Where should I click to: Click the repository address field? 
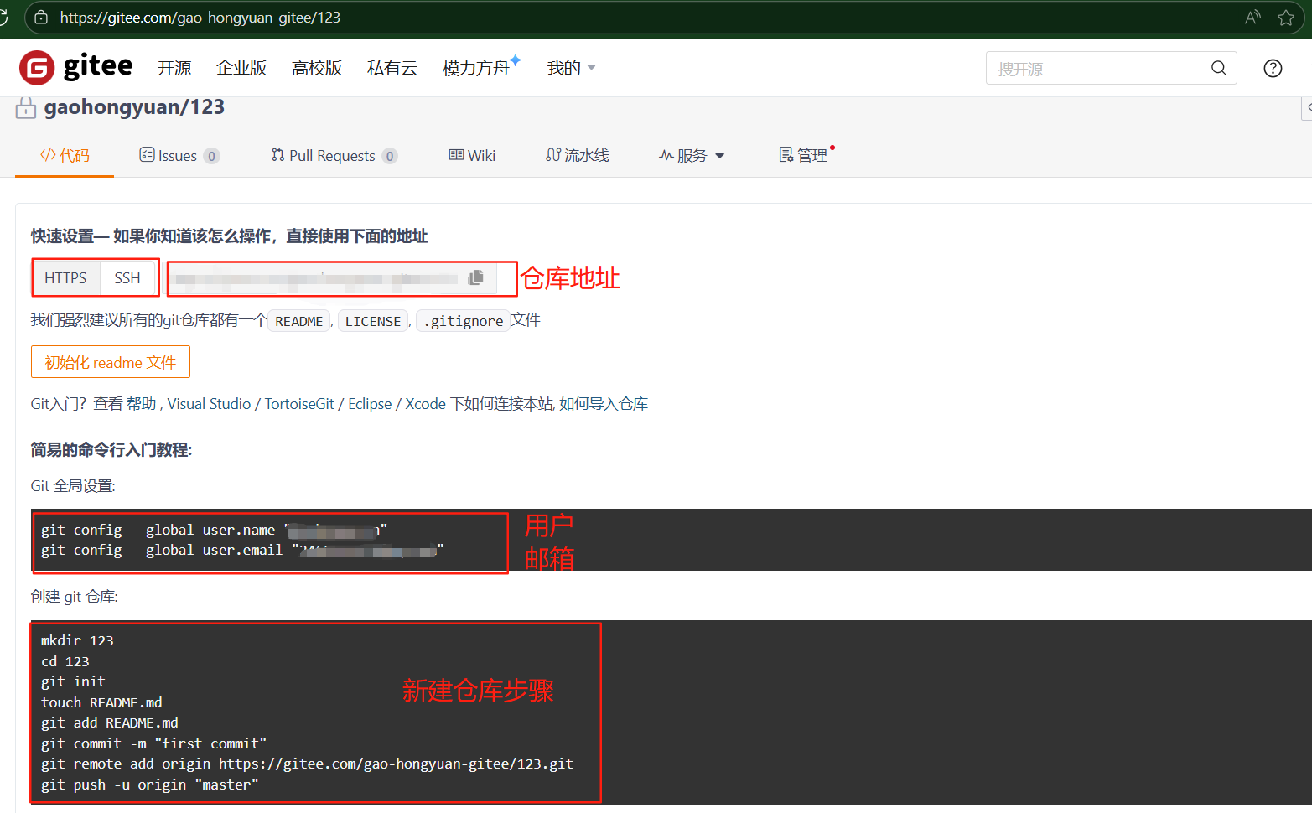coord(332,278)
